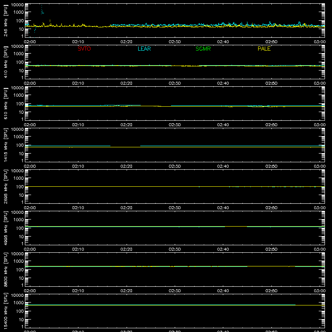Click the 03:00 time label below 2695 MHz plot

320,208
